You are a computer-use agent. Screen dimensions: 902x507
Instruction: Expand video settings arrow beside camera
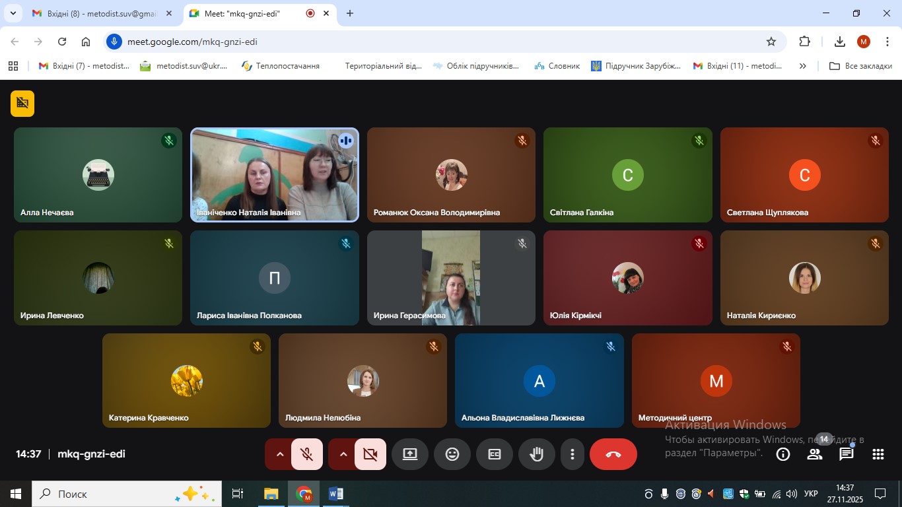tap(343, 454)
